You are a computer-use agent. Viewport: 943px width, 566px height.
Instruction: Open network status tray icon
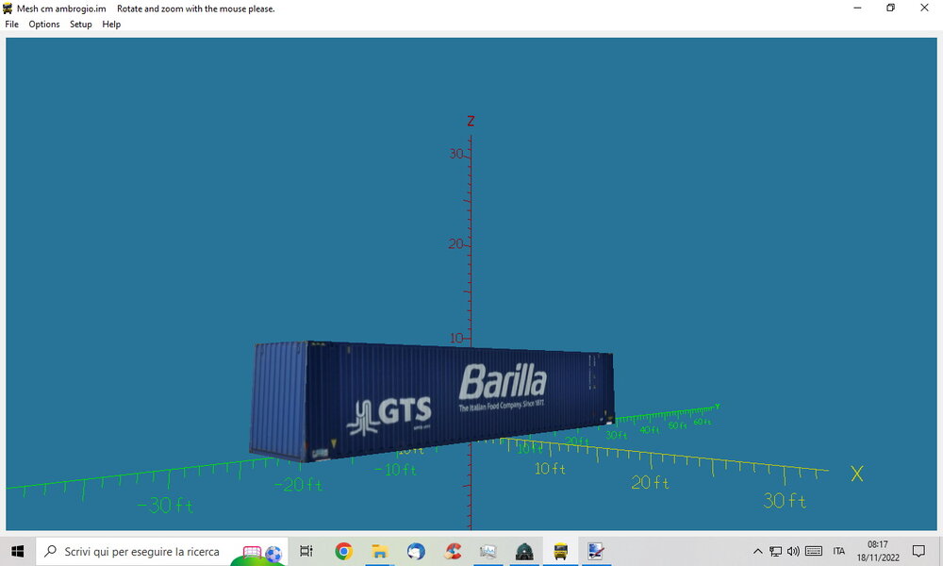[x=776, y=551]
